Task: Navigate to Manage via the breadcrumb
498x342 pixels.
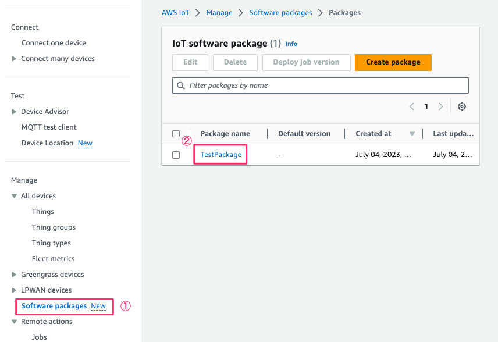Action: [x=219, y=12]
